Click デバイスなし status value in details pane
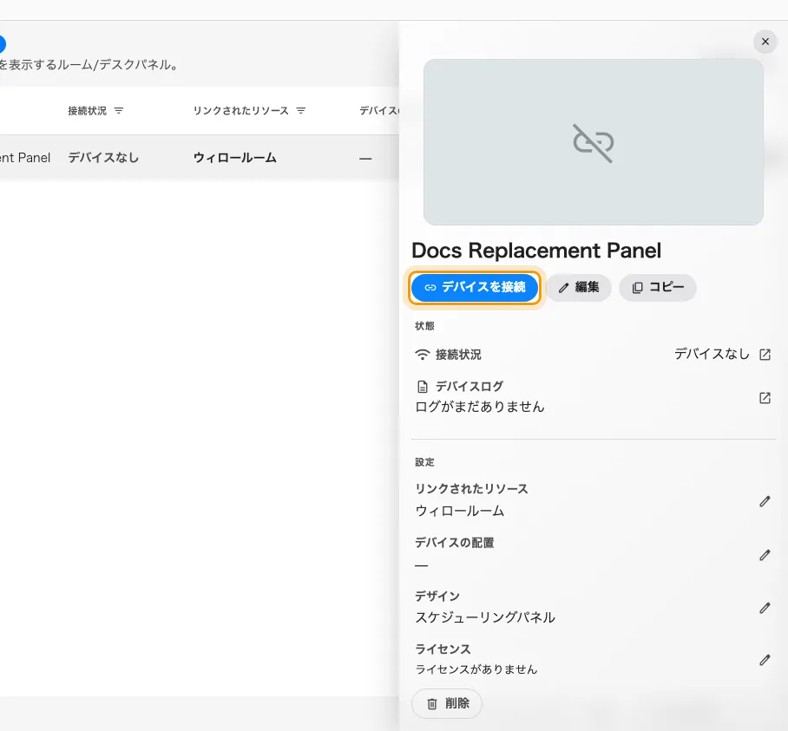Screen dimensions: 788x731 [x=712, y=354]
